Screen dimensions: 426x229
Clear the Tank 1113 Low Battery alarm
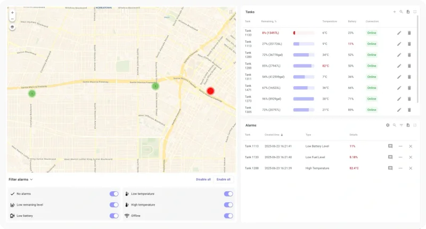click(411, 146)
